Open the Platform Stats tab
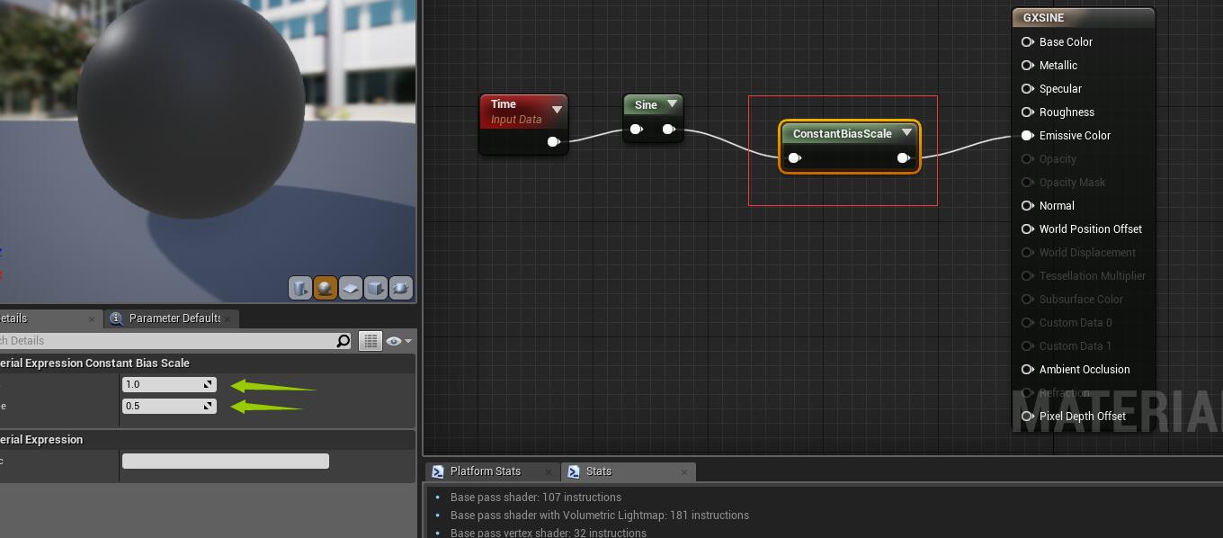The width and height of the screenshot is (1223, 538). (x=485, y=471)
